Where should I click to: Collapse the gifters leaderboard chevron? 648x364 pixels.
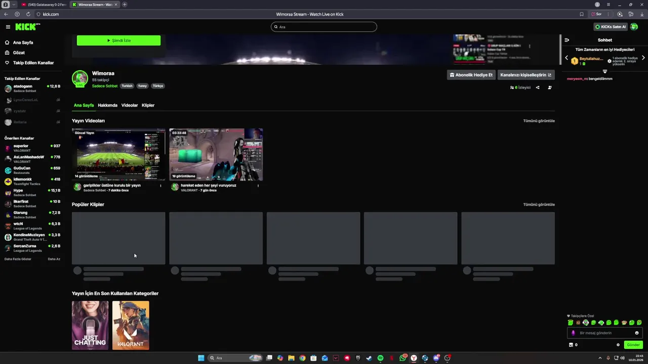(604, 71)
